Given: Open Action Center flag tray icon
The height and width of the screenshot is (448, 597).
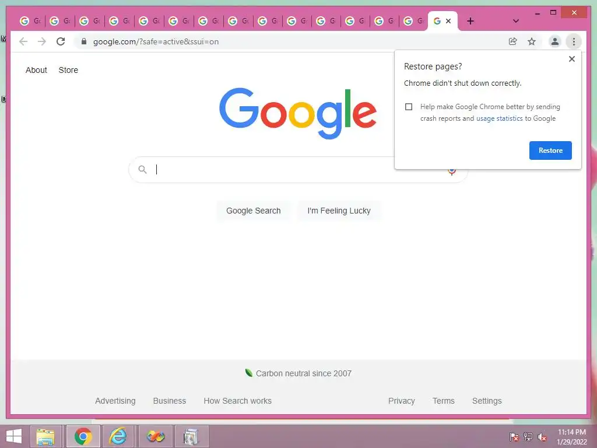Looking at the screenshot, I should click(x=514, y=437).
